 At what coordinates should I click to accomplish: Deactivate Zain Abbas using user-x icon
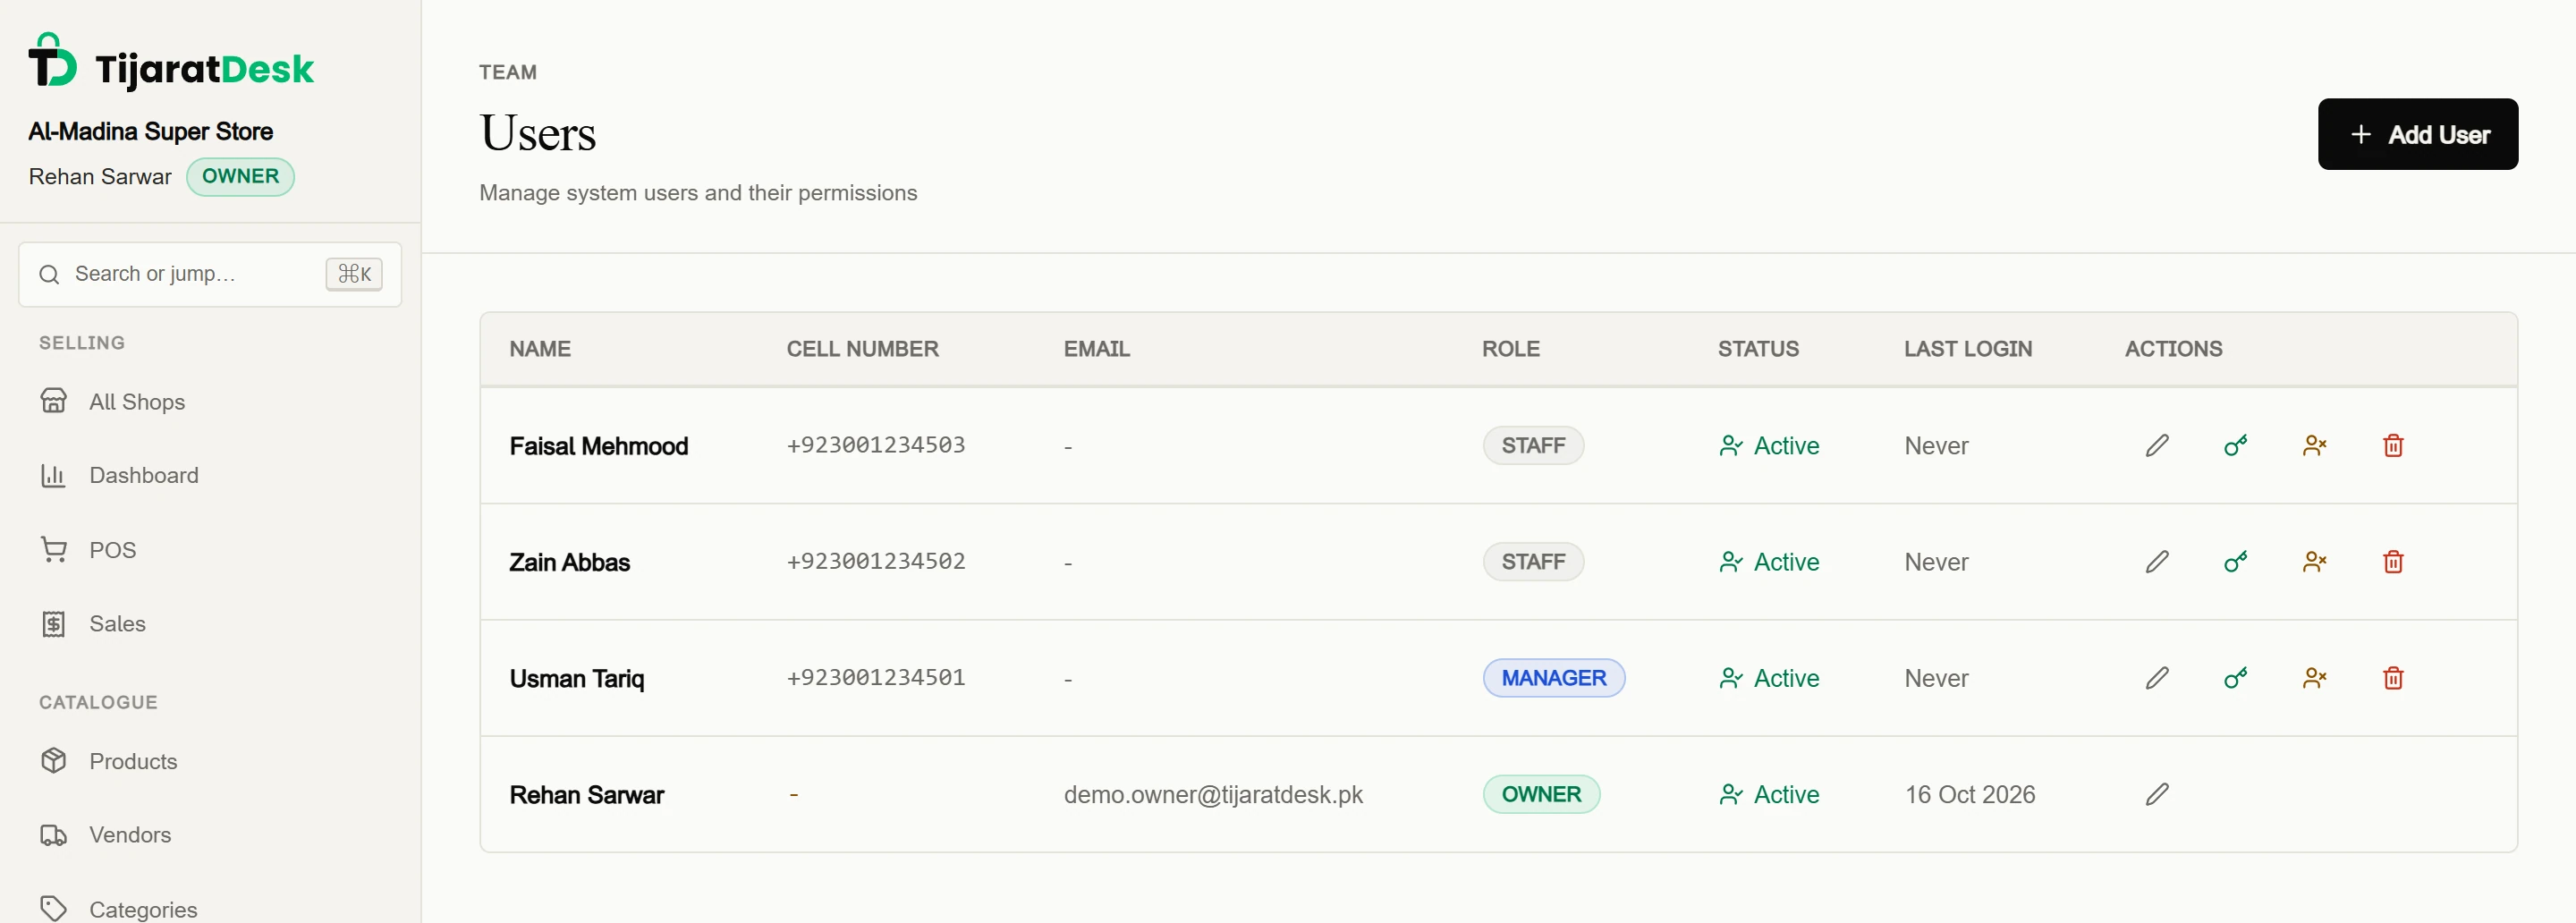pyautogui.click(x=2314, y=561)
